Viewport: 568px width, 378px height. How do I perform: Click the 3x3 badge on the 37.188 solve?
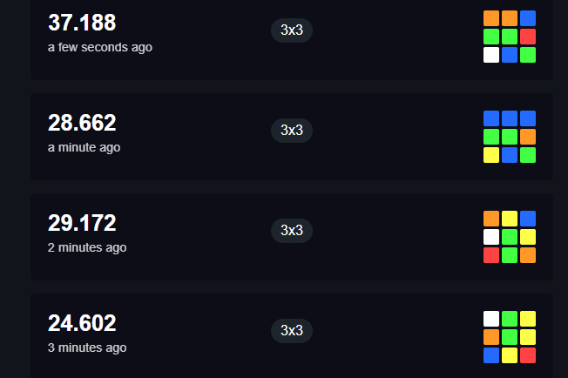tap(292, 30)
